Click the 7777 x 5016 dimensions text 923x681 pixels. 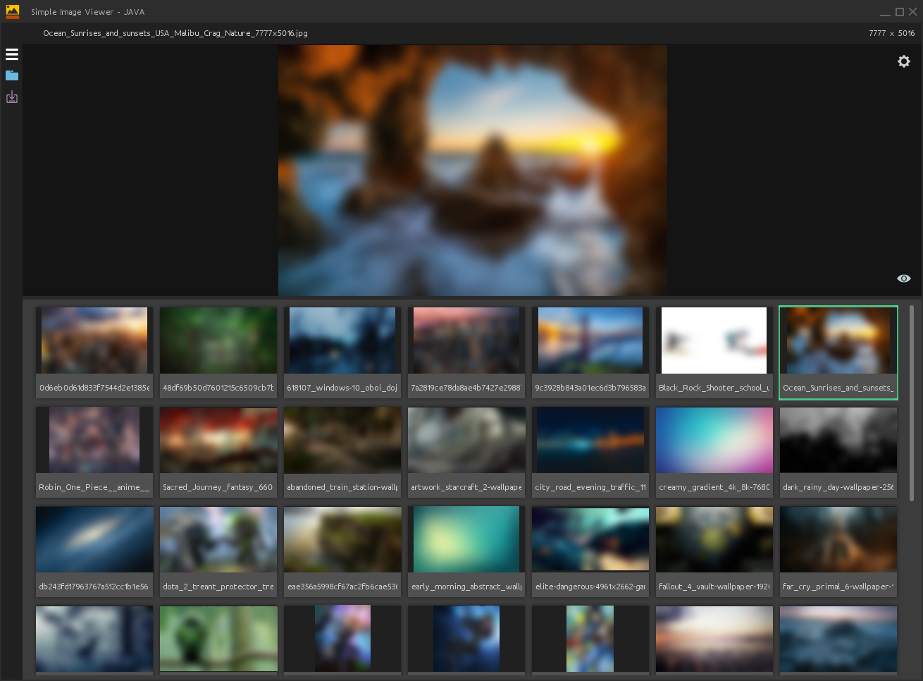tap(892, 33)
